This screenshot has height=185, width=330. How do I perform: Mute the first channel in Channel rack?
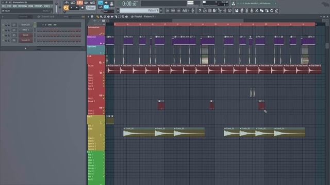click(3, 25)
